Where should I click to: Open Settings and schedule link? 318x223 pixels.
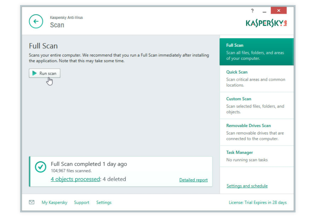point(247,186)
